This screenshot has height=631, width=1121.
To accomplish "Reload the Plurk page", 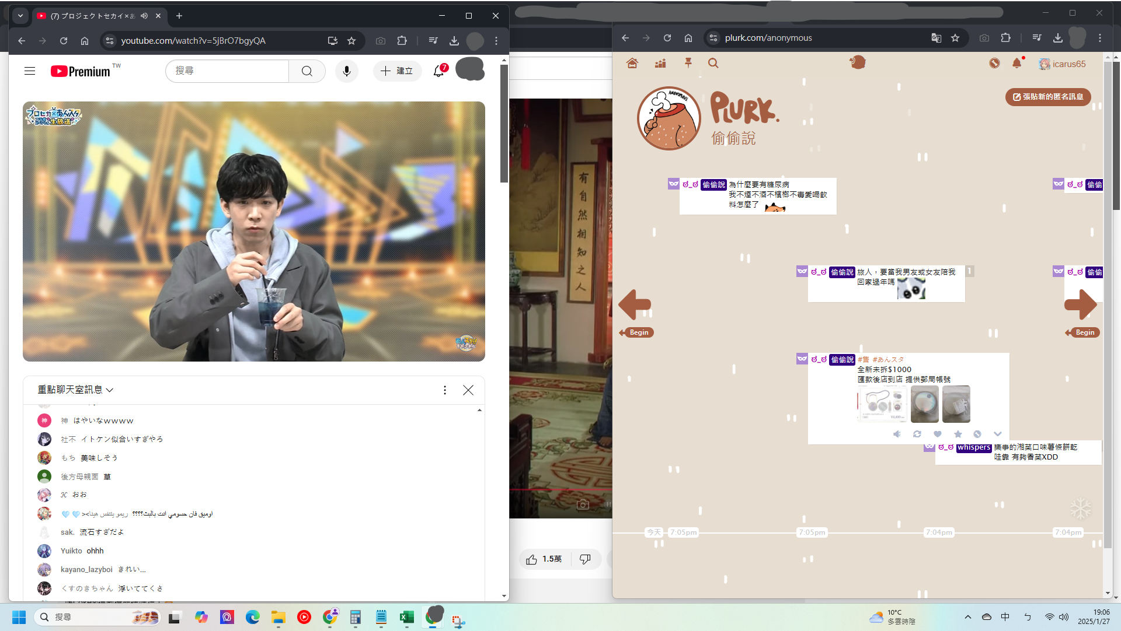I will point(667,38).
